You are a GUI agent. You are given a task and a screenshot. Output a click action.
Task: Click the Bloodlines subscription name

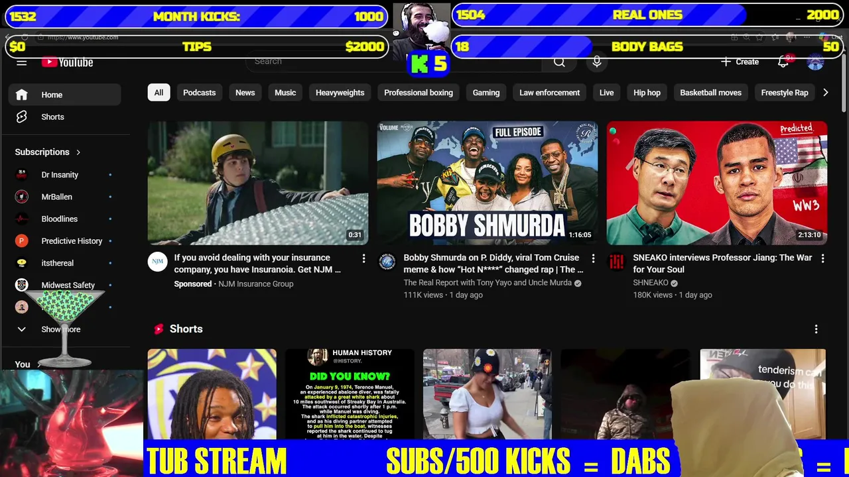click(60, 219)
